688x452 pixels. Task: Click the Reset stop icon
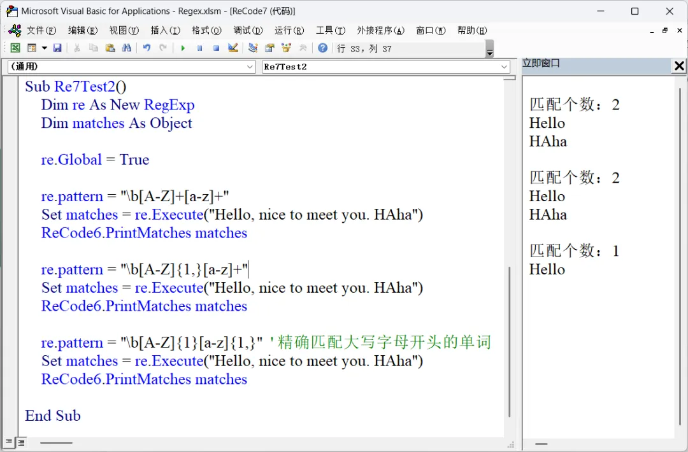click(217, 48)
